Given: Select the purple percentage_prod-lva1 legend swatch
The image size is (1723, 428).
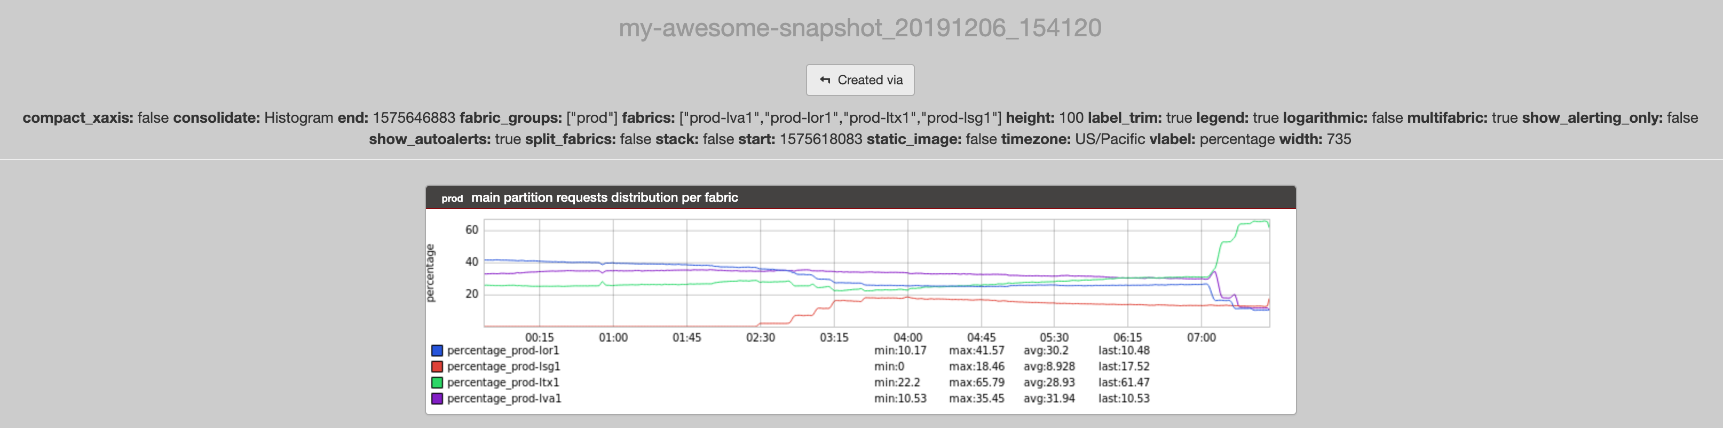Looking at the screenshot, I should (x=437, y=399).
